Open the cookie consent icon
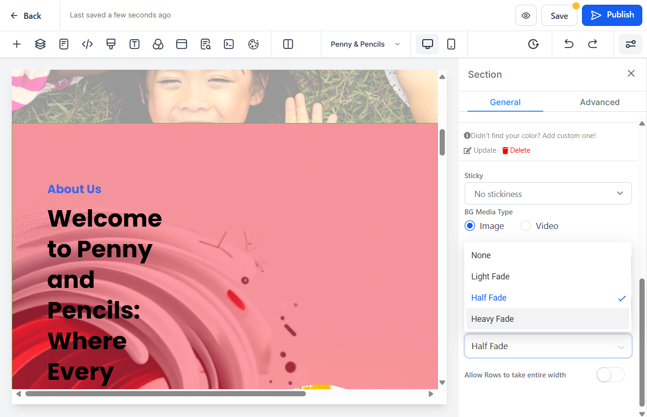Screen dimensions: 647x417 click(254, 44)
